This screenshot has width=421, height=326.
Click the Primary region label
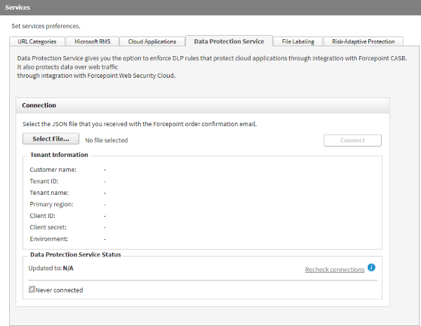51,204
